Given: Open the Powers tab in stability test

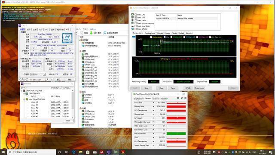Looking at the screenshot, I should pos(167,33).
